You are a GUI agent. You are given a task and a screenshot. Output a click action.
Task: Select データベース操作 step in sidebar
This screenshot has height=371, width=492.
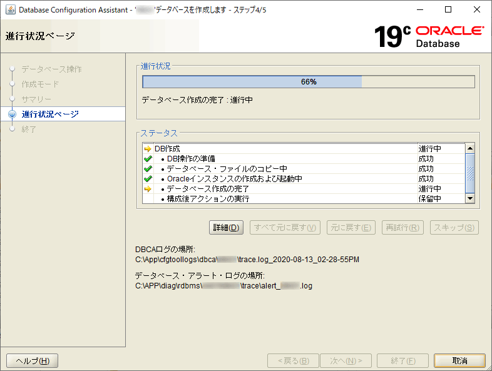(51, 69)
